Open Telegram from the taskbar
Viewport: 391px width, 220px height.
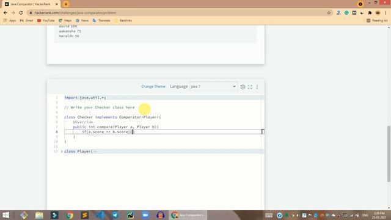tap(115, 215)
